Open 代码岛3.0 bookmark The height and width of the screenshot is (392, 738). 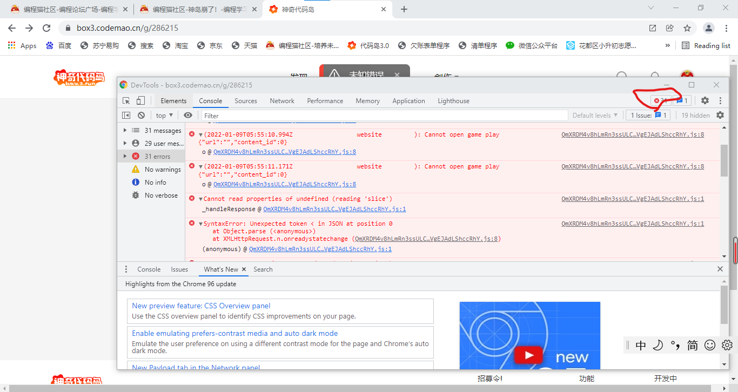tap(368, 45)
